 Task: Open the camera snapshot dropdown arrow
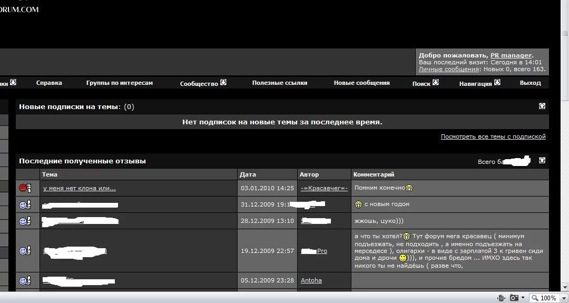[523, 298]
